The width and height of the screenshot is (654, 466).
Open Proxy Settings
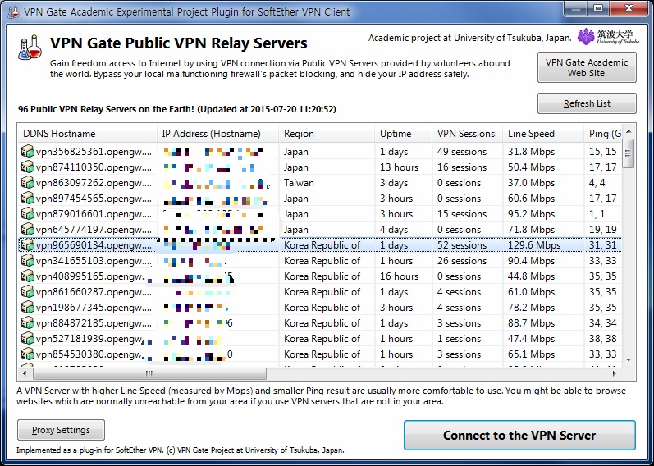pos(61,430)
